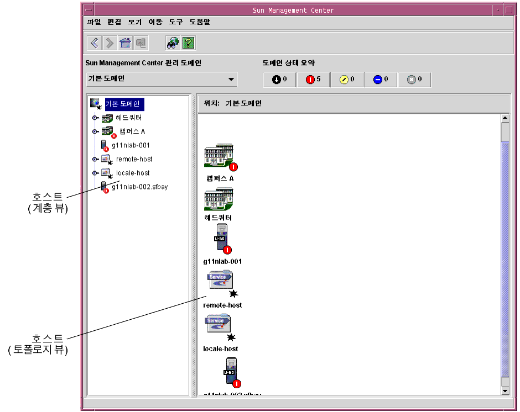Click the topology view vertical scrollbar track
The height and width of the screenshot is (412, 520).
505,255
